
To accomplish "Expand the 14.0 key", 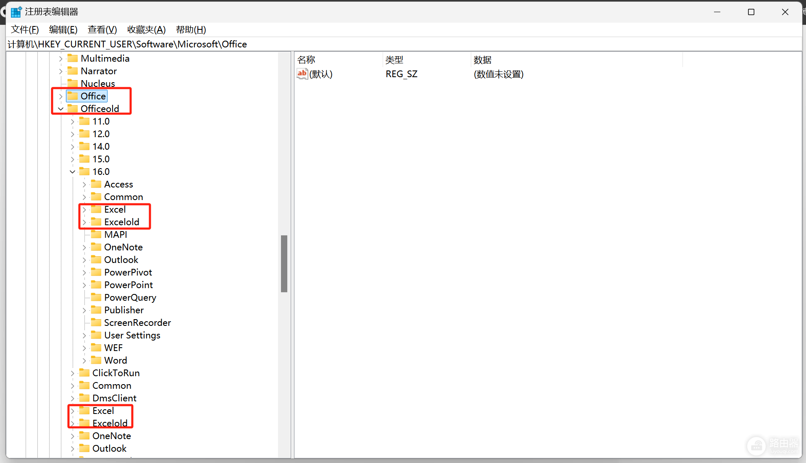I will pyautogui.click(x=73, y=147).
